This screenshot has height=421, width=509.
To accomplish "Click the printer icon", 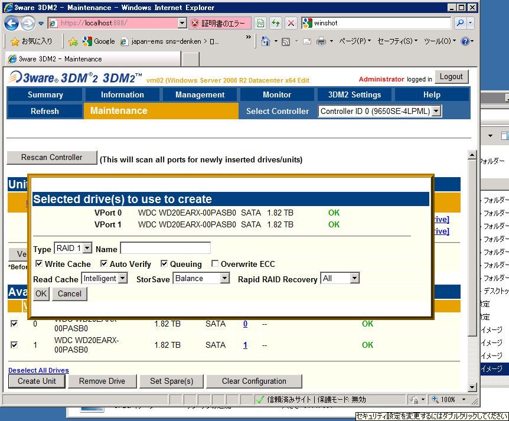I will 321,41.
